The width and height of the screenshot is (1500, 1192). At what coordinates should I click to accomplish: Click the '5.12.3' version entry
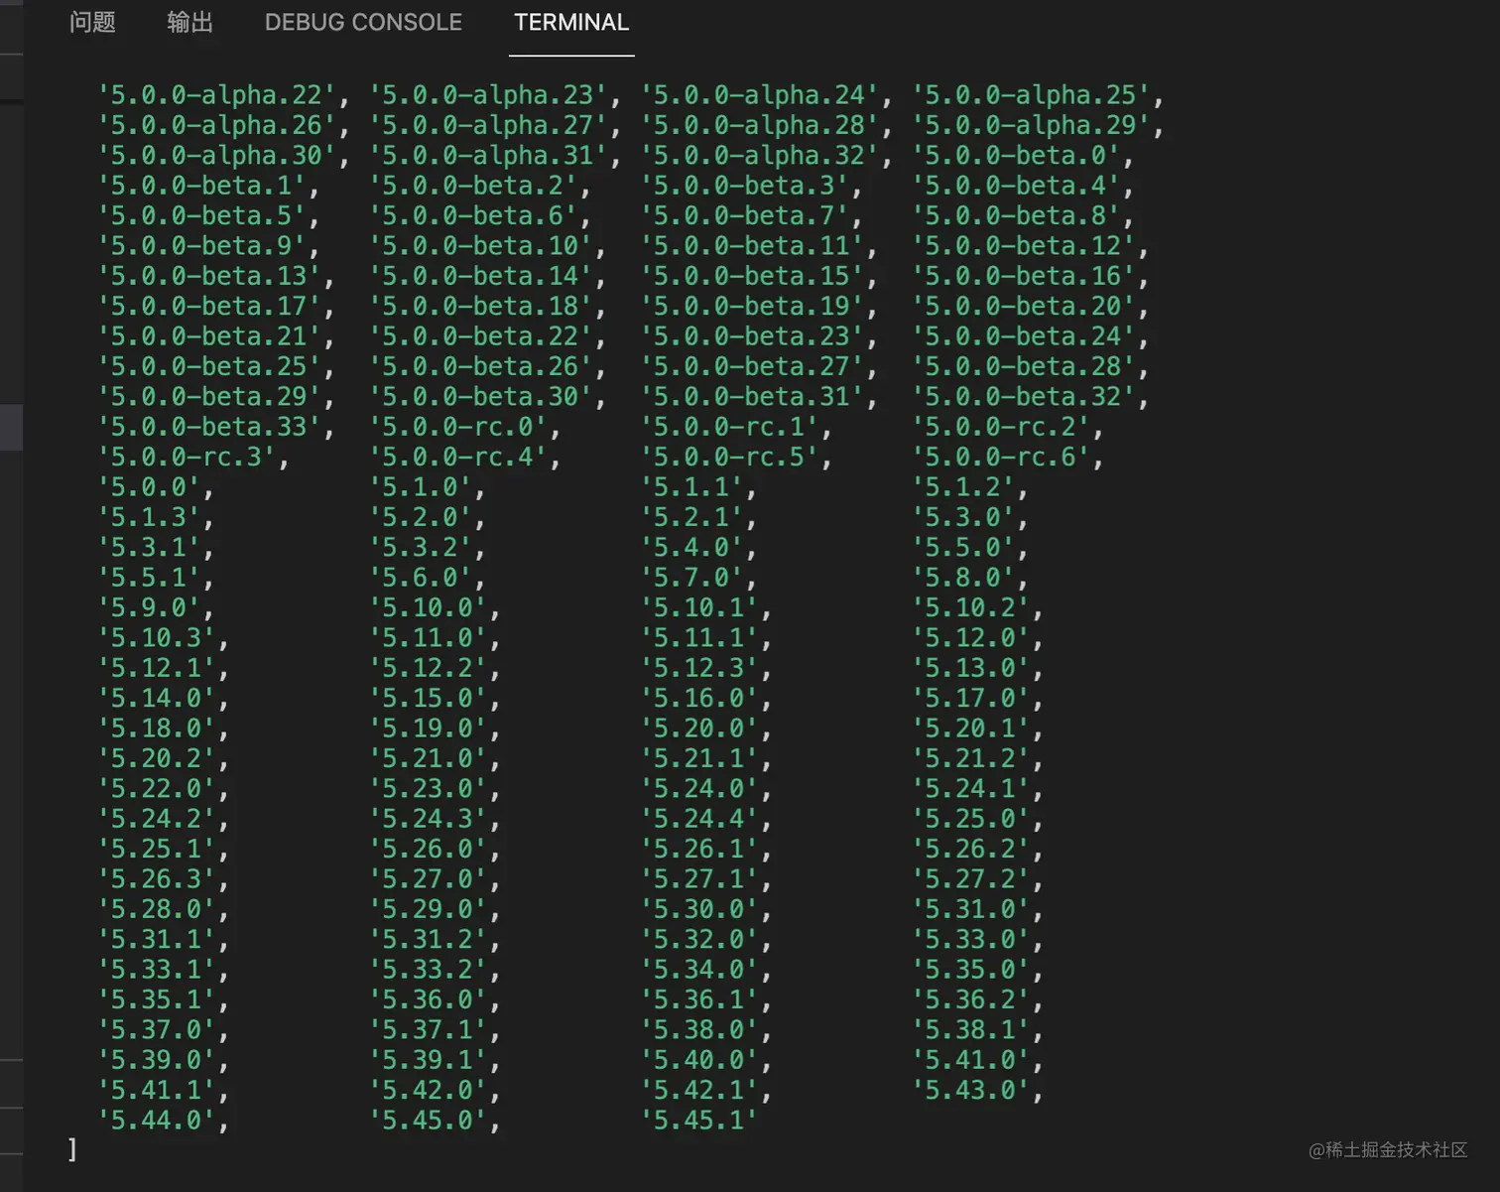click(x=700, y=668)
